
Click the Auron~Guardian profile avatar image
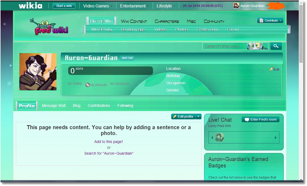[x=38, y=72]
